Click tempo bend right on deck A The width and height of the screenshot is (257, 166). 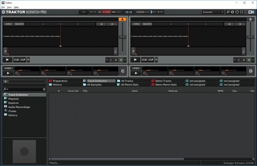(x=112, y=24)
